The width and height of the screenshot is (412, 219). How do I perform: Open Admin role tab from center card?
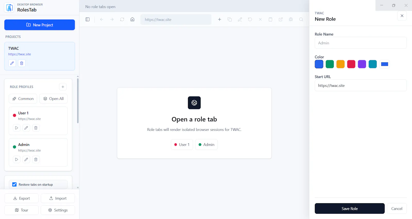point(206,145)
